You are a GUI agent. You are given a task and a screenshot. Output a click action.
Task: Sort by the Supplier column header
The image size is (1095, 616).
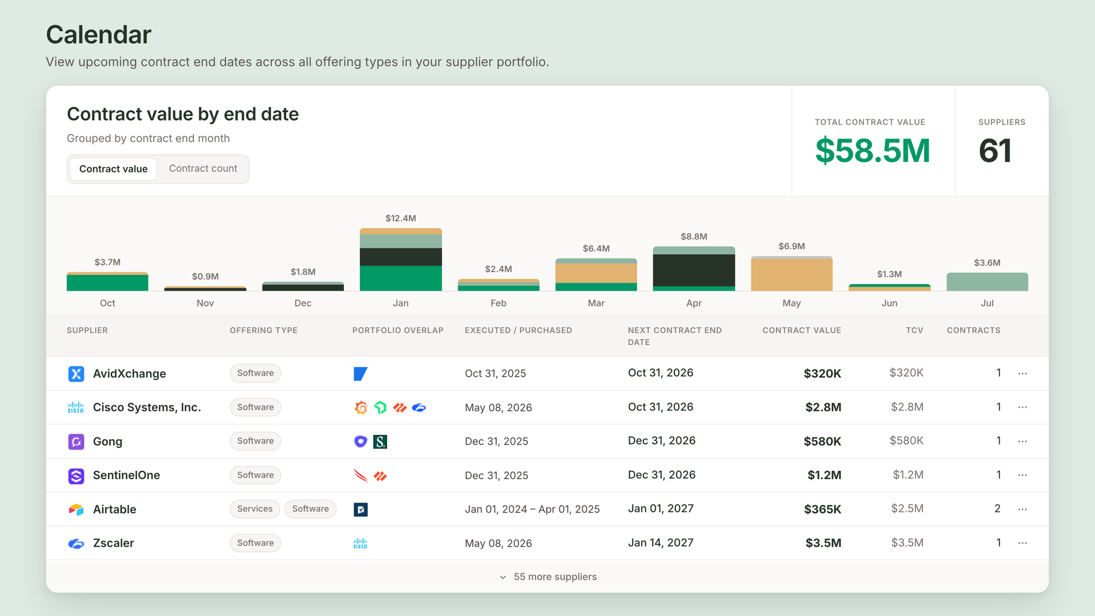pyautogui.click(x=87, y=330)
